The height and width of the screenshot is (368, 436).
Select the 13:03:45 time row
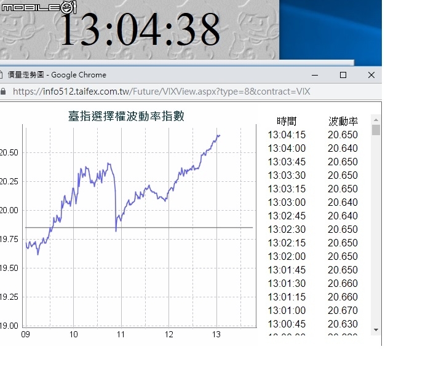(x=313, y=162)
